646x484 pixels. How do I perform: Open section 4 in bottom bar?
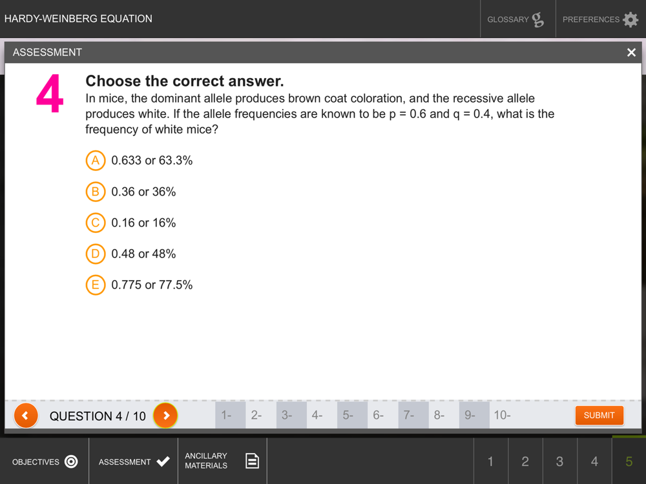[x=594, y=461]
